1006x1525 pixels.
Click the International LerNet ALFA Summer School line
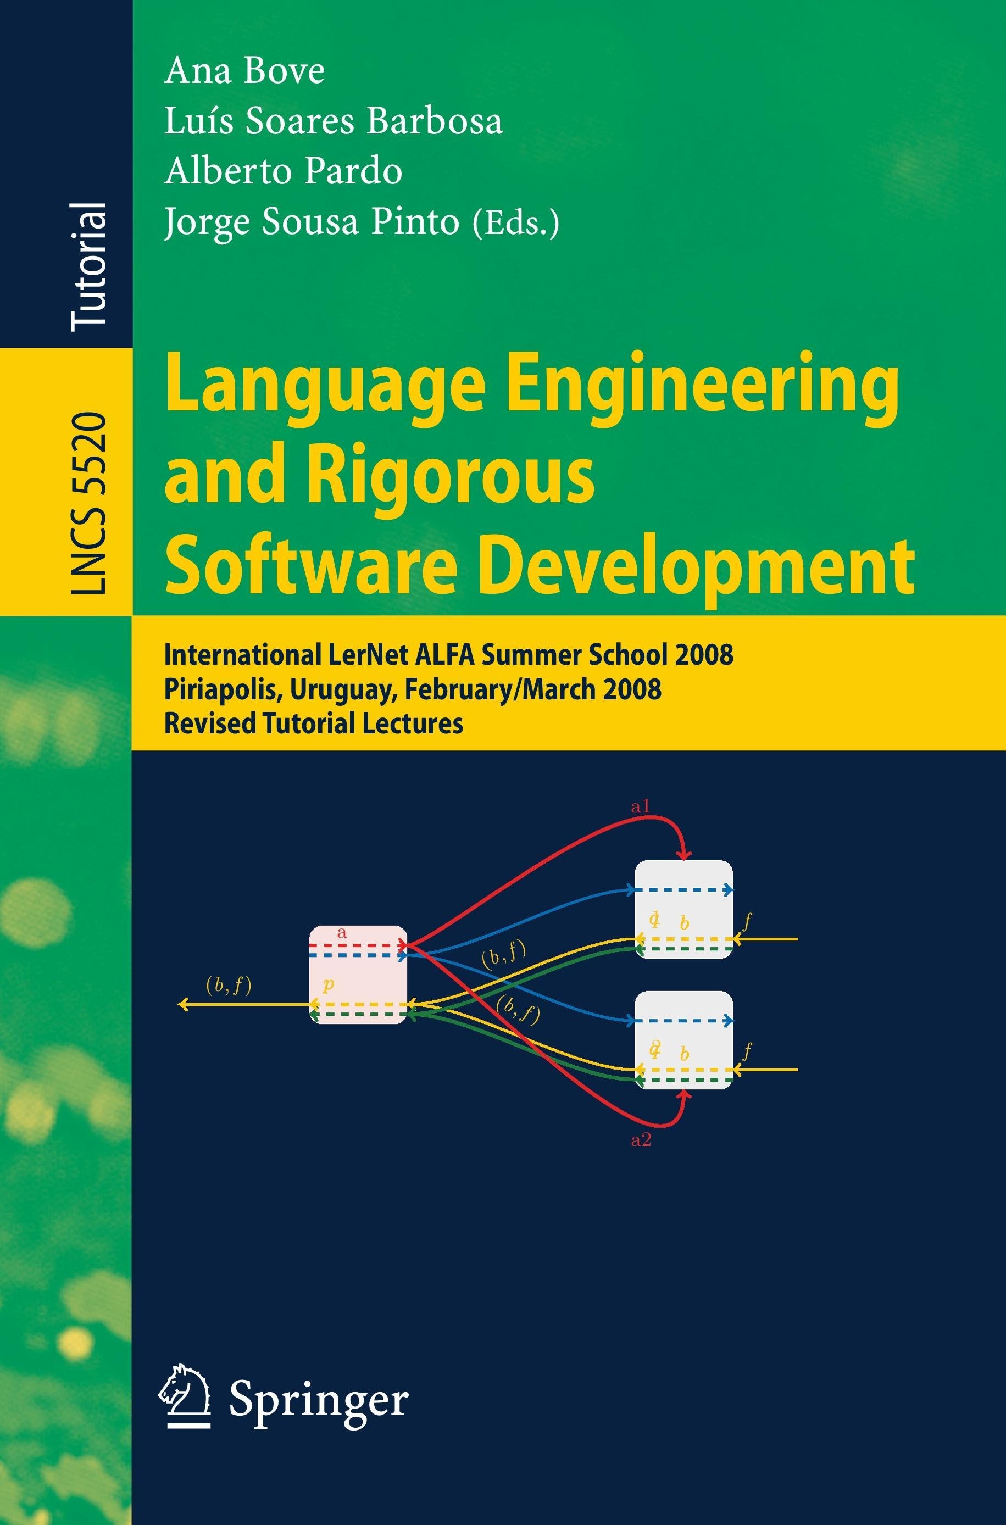[x=448, y=655]
